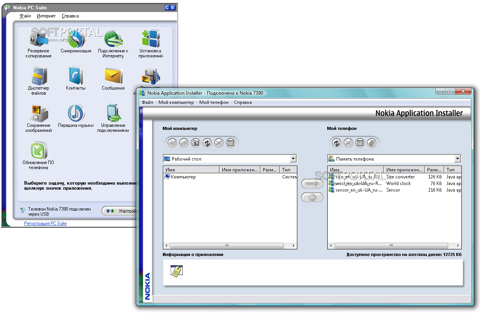The image size is (480, 313).
Task: Click delete X in Мой компьютер toolbar
Action: point(219,143)
